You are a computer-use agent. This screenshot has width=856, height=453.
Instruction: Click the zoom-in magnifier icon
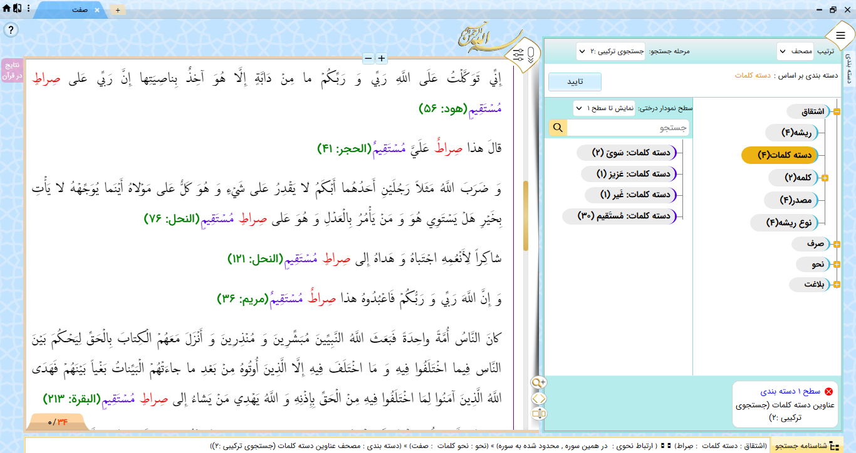tap(538, 382)
